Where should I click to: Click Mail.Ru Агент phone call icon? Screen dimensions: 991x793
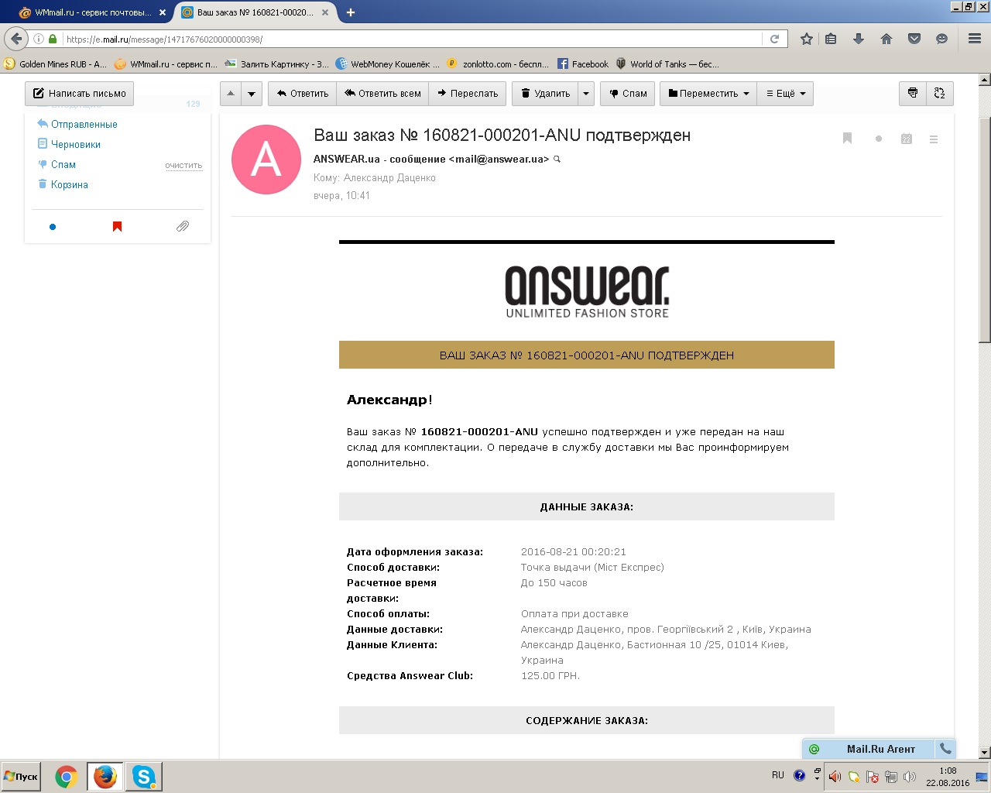coord(945,749)
